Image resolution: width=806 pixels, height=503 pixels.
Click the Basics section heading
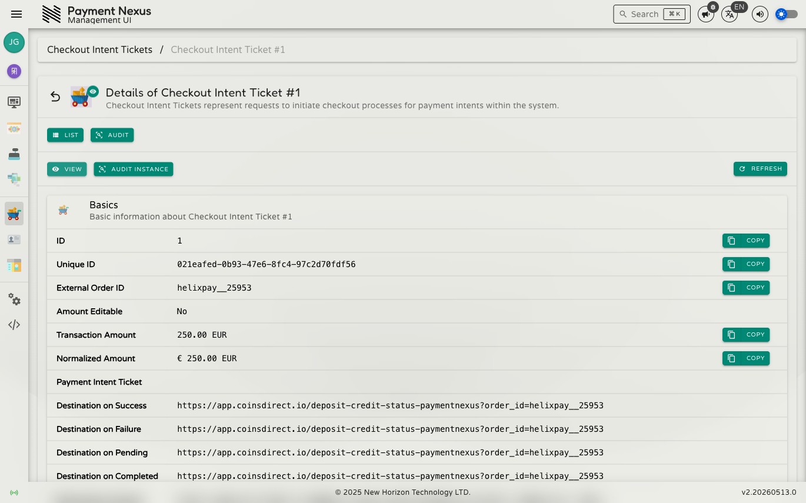tap(104, 205)
